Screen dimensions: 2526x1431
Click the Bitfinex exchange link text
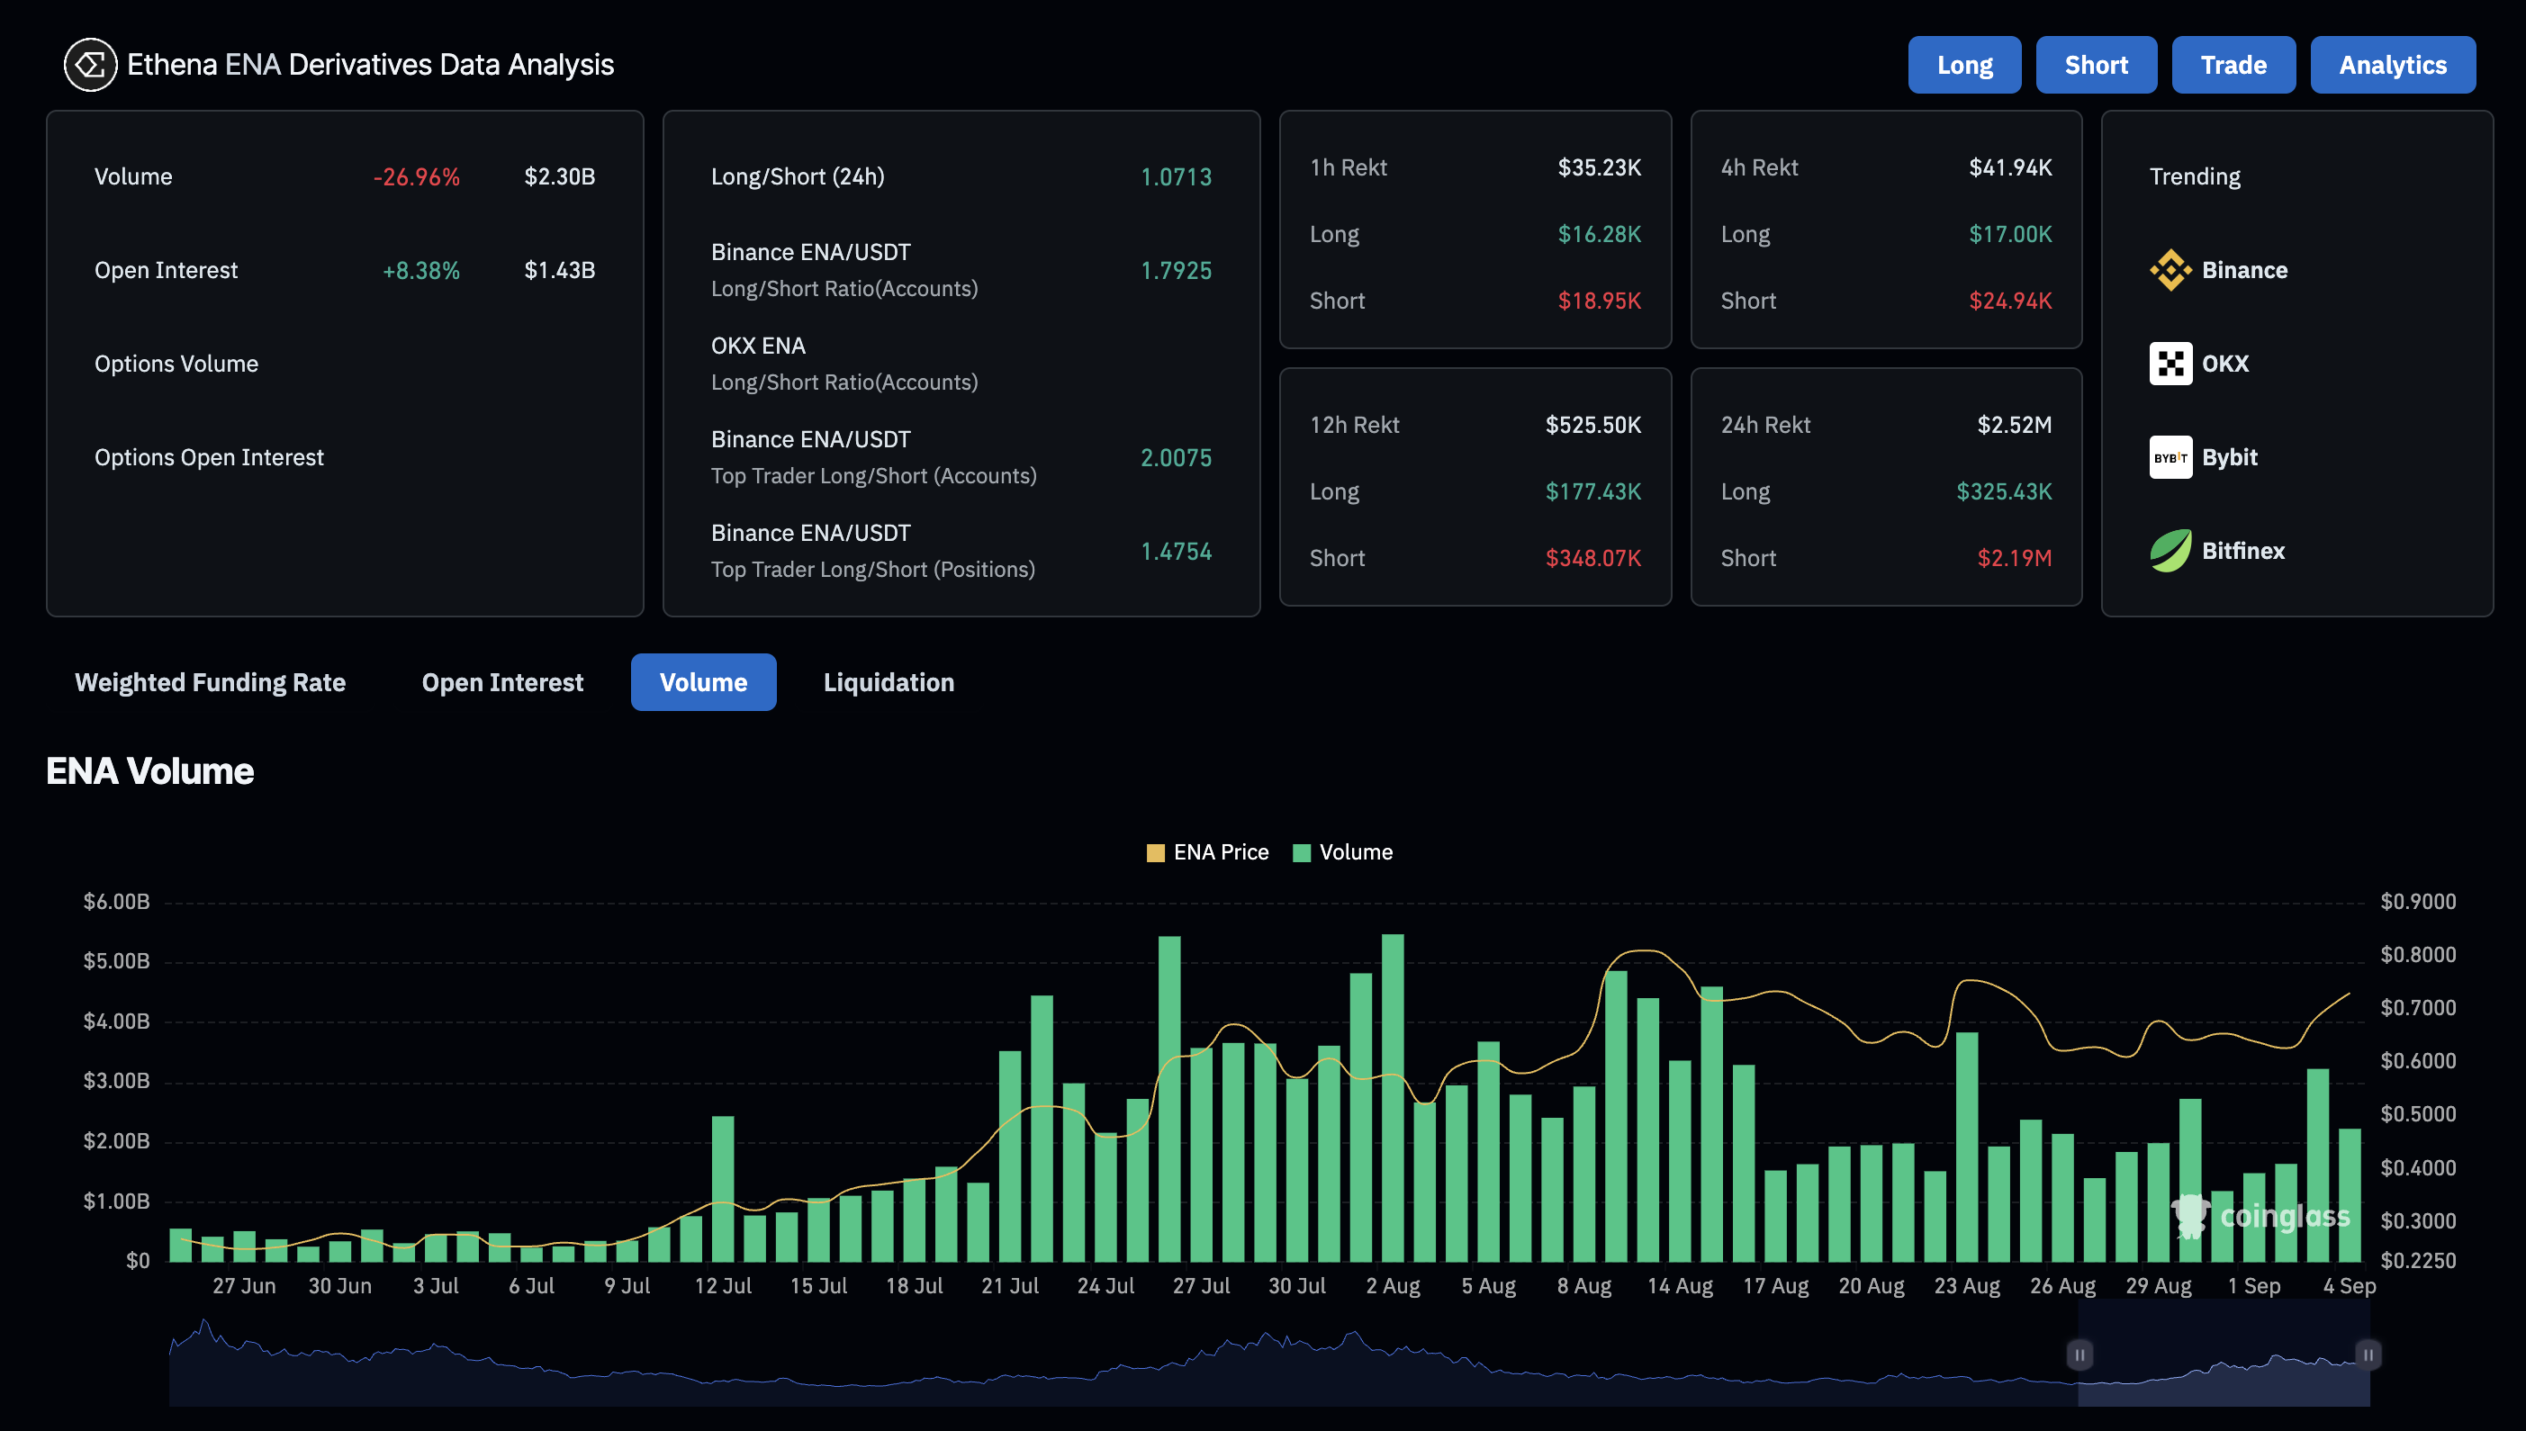click(x=2243, y=551)
